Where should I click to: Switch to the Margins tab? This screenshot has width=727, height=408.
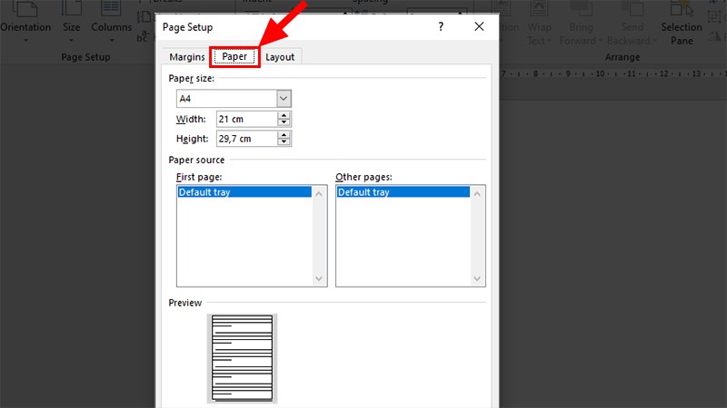[187, 56]
